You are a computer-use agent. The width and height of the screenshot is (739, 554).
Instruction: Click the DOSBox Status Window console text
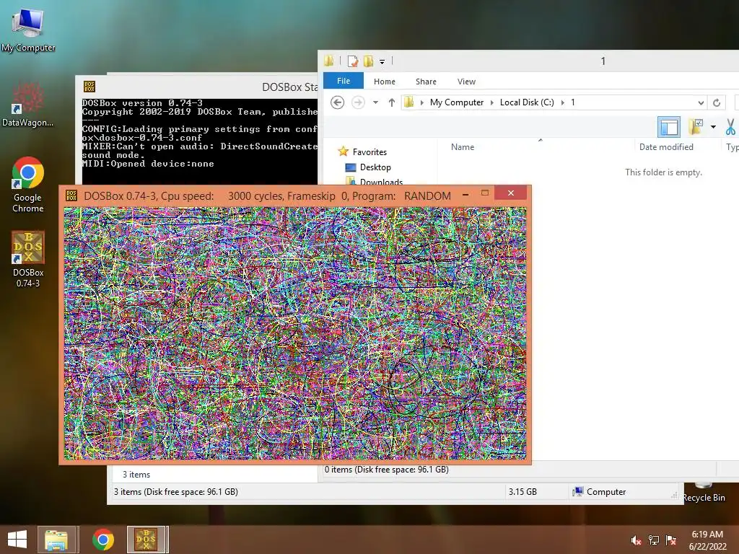[200, 133]
